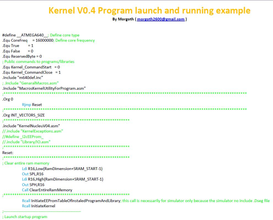Click the line '.Equ True = 1'

coord(18,46)
